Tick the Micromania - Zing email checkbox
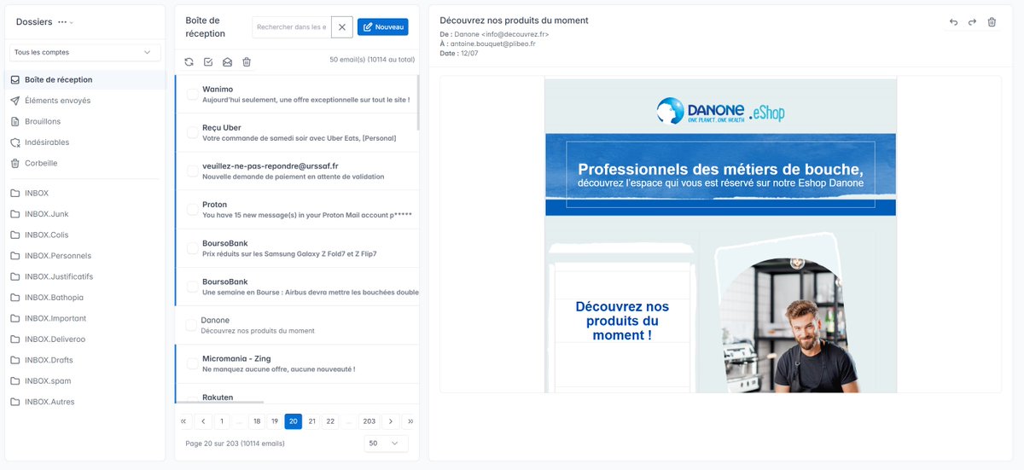 [x=193, y=363]
